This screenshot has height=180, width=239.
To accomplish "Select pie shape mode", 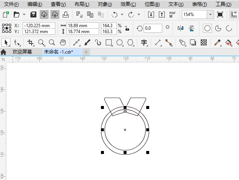I will 218,28.
